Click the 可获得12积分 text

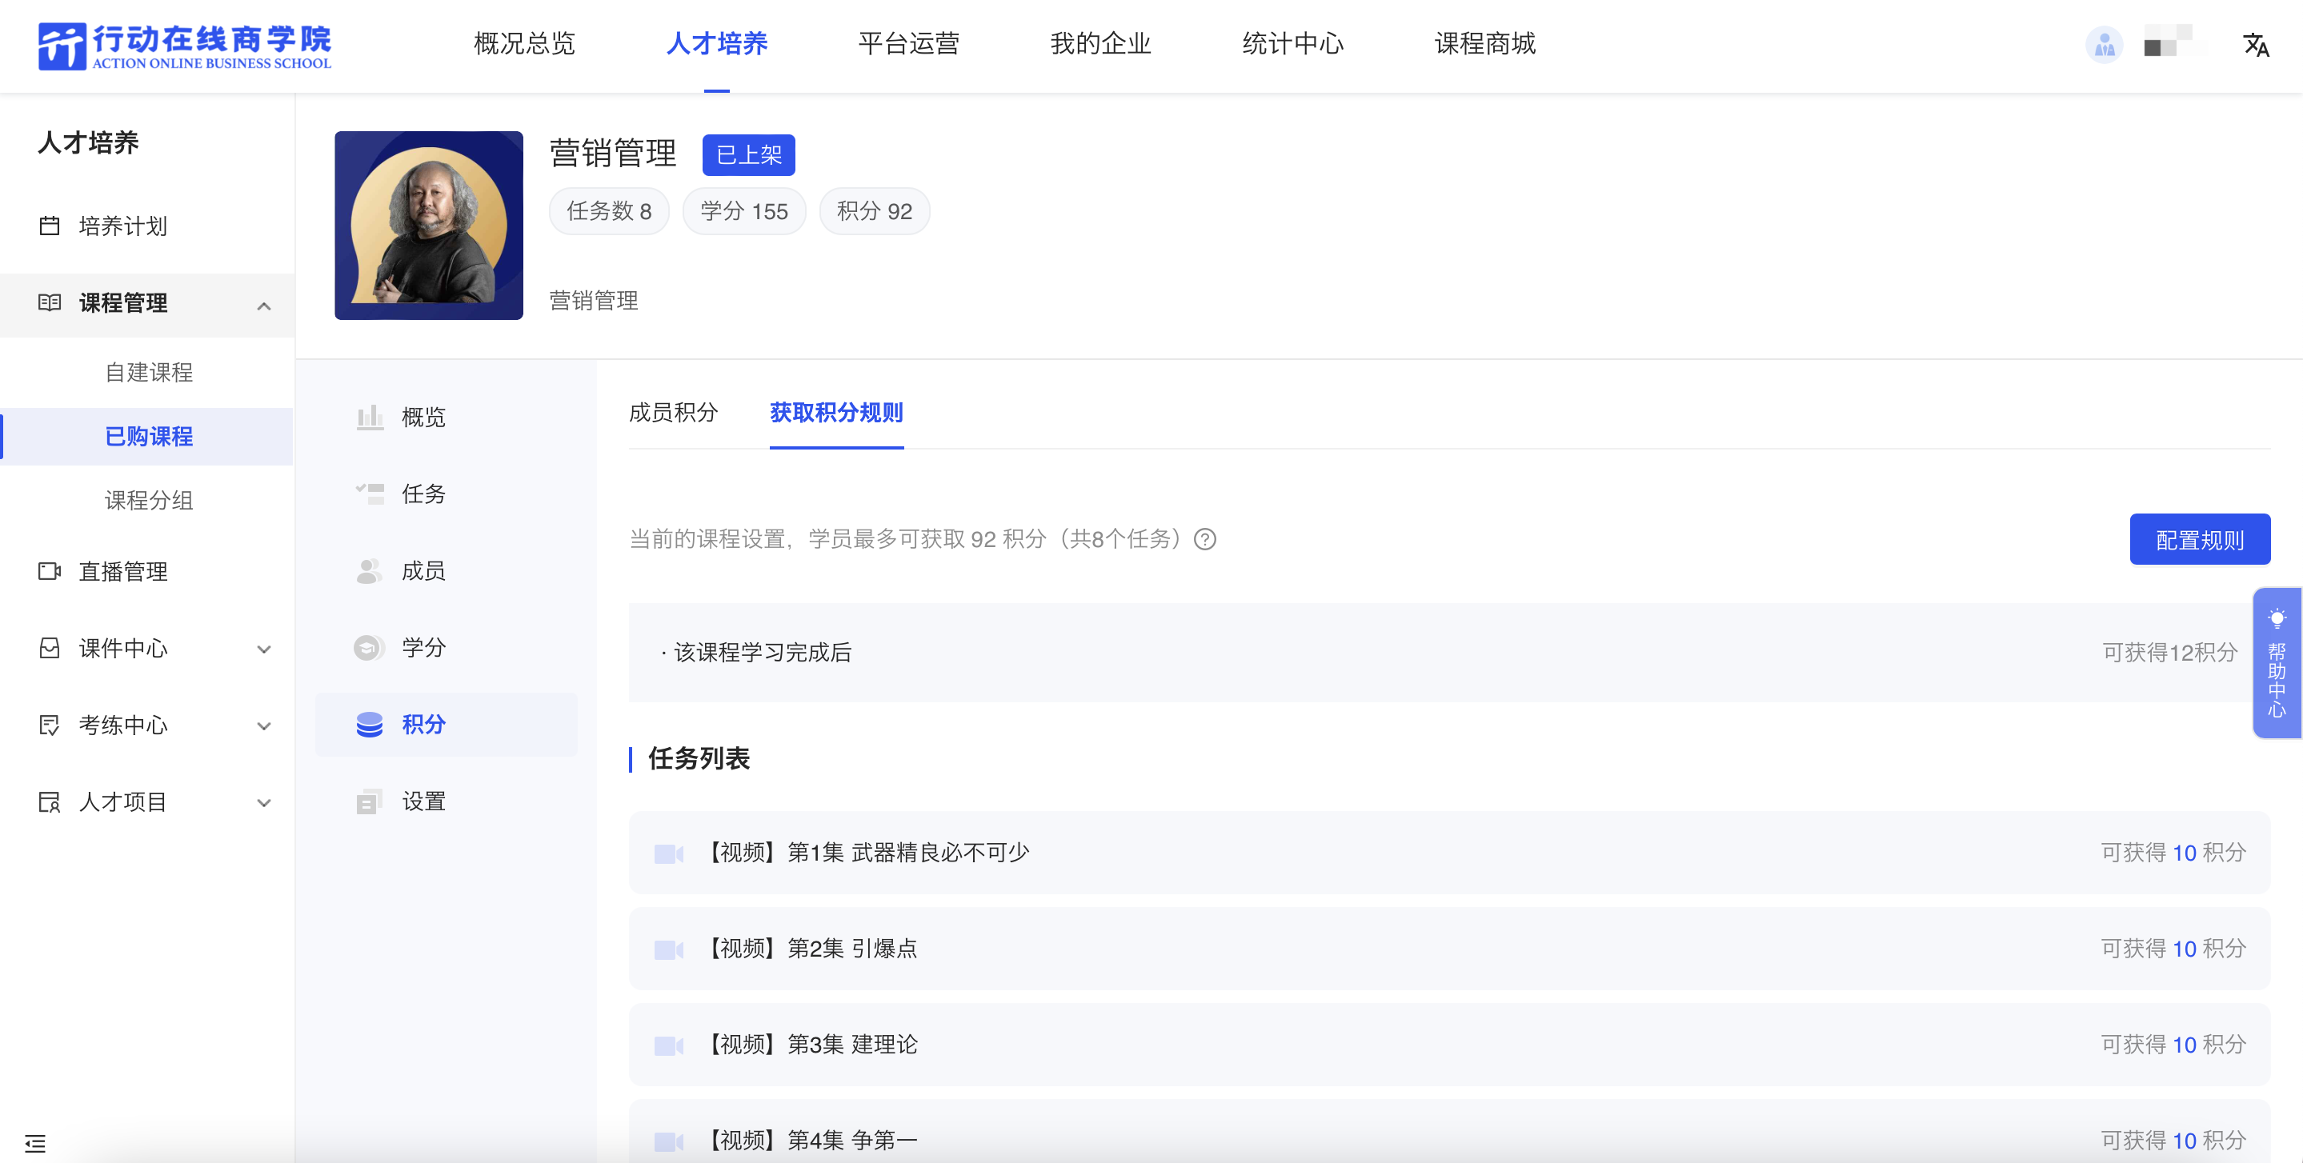click(2170, 653)
